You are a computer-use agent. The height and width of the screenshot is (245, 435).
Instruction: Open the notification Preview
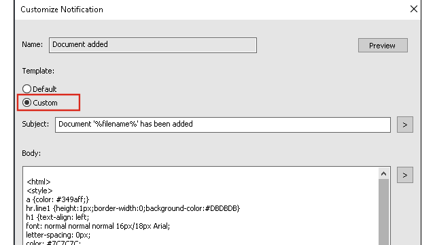point(383,46)
